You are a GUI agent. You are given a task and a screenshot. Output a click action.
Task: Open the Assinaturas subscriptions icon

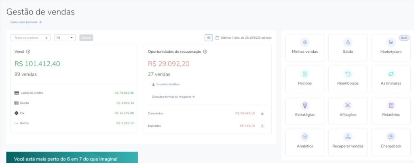(391, 74)
